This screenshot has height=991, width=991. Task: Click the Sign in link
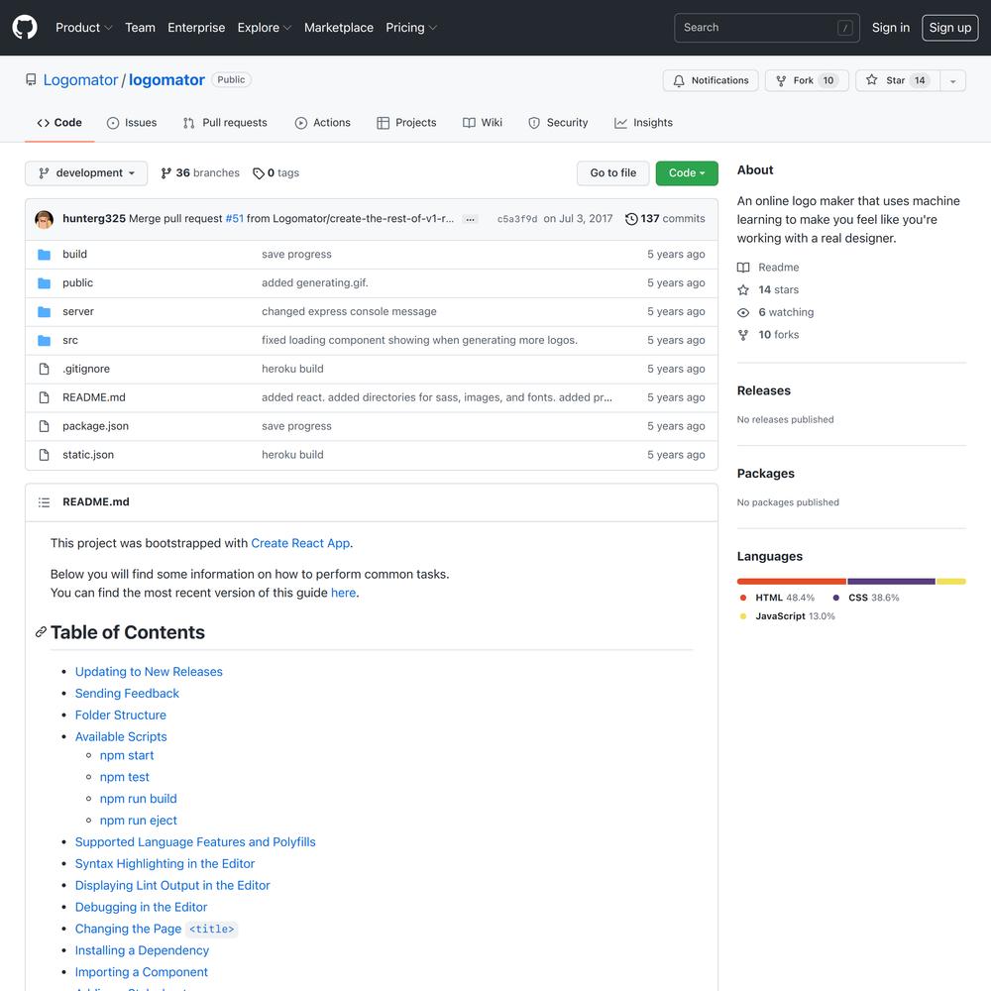[891, 28]
